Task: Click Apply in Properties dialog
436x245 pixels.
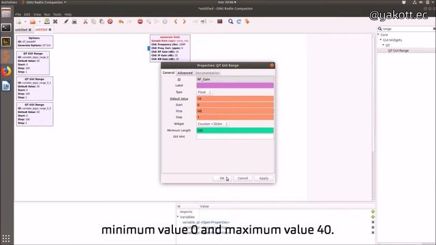Action: 264,178
